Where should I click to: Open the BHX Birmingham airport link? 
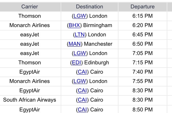[74, 25]
